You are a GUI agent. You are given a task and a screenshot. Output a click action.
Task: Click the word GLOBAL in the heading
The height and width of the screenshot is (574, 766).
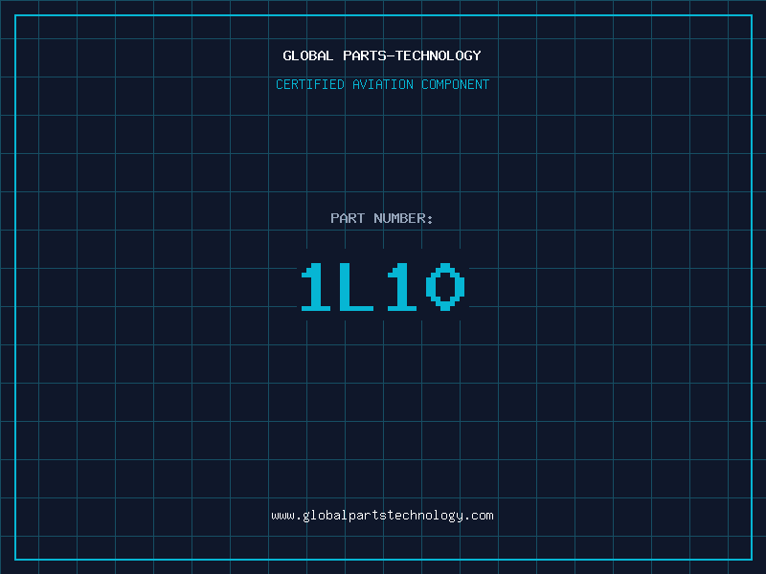coord(307,55)
